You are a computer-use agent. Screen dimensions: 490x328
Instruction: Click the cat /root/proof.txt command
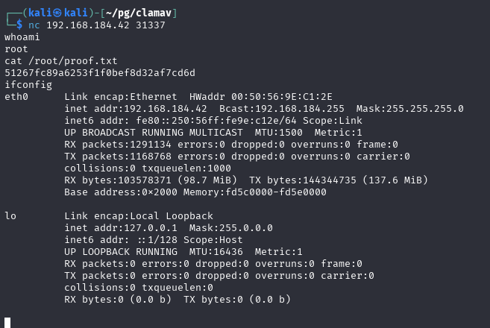(x=61, y=61)
